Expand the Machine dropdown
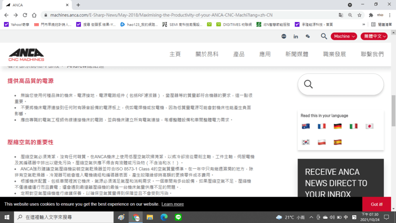Screen dimensions: 396x223 tap(344, 36)
